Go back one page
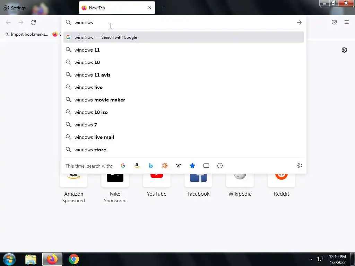 click(8, 23)
